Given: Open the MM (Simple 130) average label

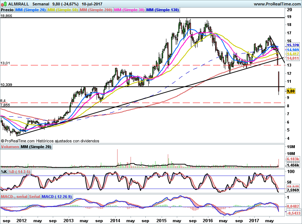Looking at the screenshot, I should [x=162, y=10].
